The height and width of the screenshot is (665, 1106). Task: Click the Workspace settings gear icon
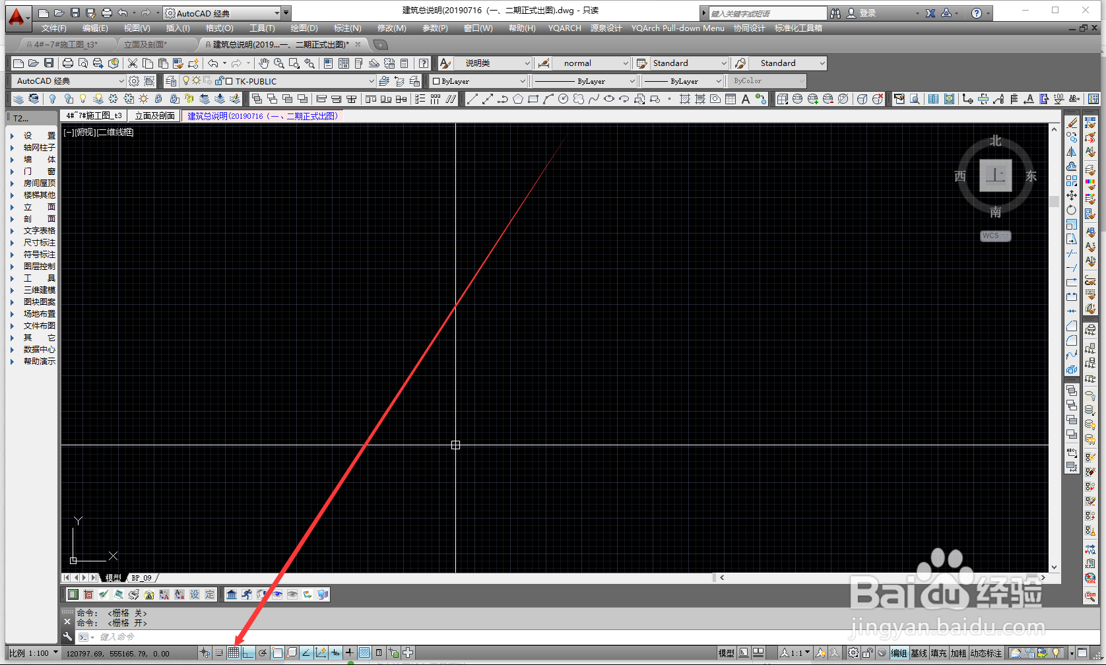click(x=134, y=81)
